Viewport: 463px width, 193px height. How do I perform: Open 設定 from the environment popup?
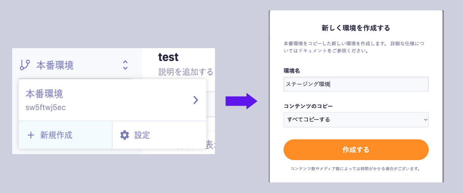coord(142,135)
